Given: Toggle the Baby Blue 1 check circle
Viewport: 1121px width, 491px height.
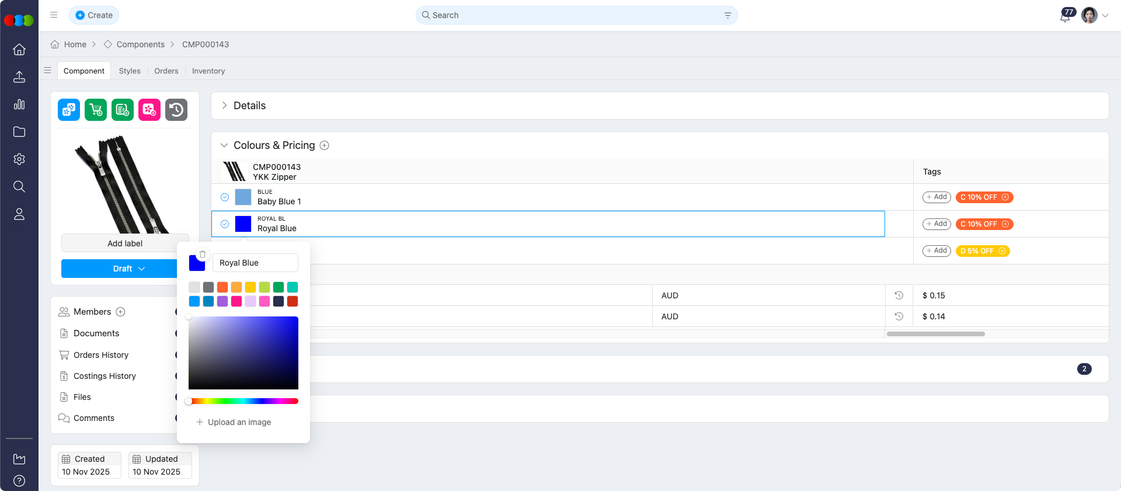Looking at the screenshot, I should pyautogui.click(x=225, y=197).
